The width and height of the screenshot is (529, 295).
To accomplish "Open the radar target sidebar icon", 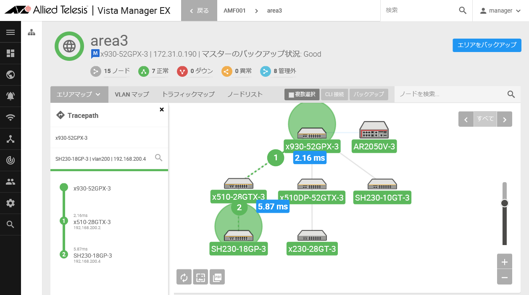I will 11,160.
